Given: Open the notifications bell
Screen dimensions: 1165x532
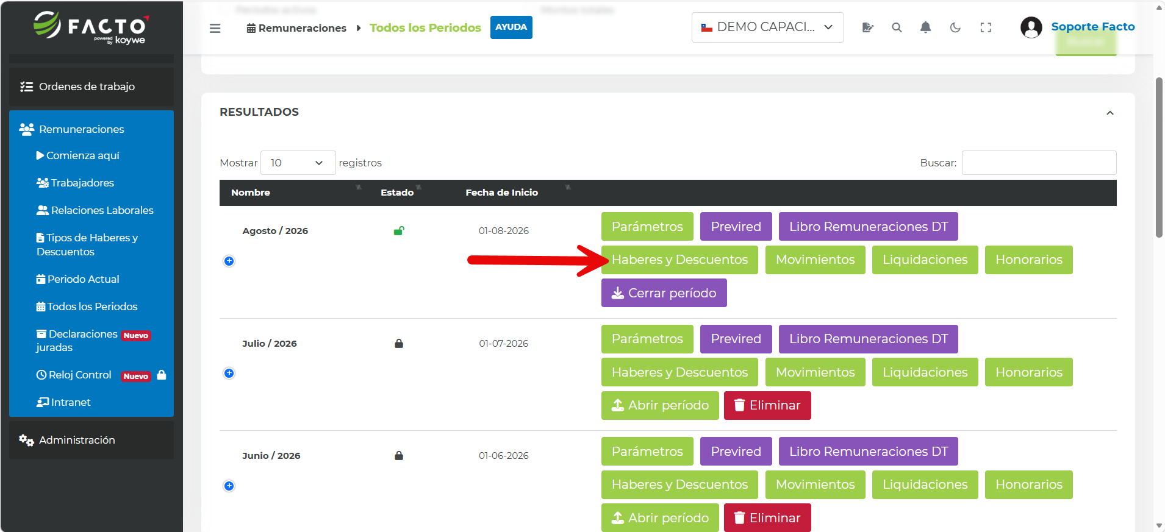Looking at the screenshot, I should (x=925, y=27).
